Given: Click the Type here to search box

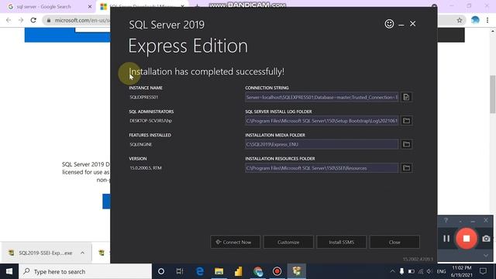Looking at the screenshot, I should [85, 271].
